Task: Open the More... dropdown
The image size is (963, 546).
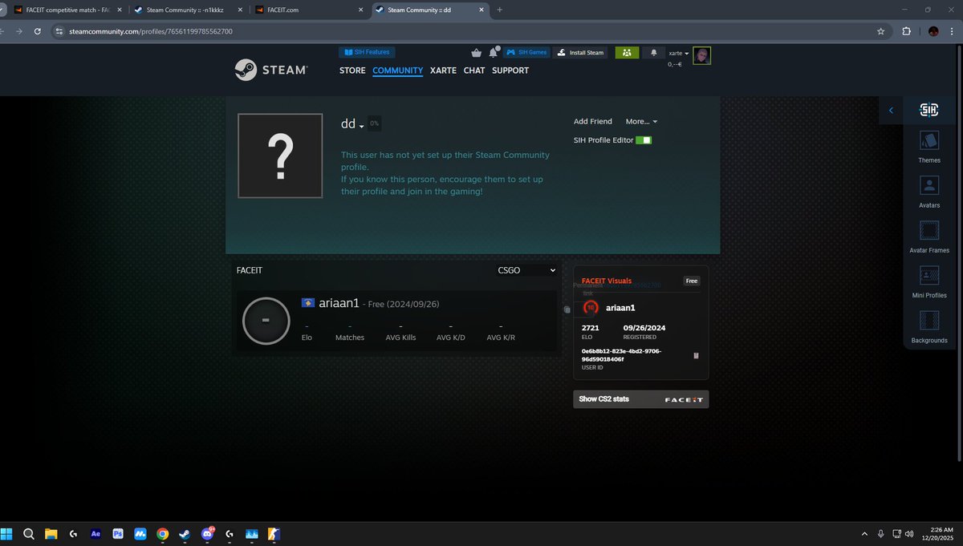Action: tap(641, 122)
